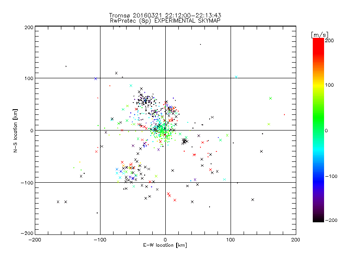Click the color bar's '0' label
The height and width of the screenshot is (261, 348).
coord(326,131)
